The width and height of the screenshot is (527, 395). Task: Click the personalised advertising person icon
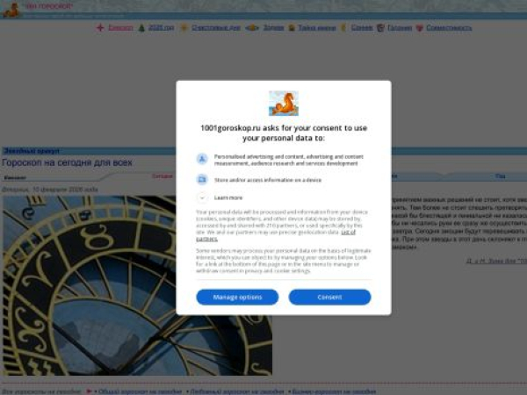pos(202,159)
